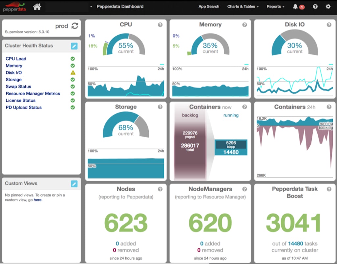Follow the 'here' link in Custom Views
This screenshot has width=337, height=265.
tap(38, 200)
